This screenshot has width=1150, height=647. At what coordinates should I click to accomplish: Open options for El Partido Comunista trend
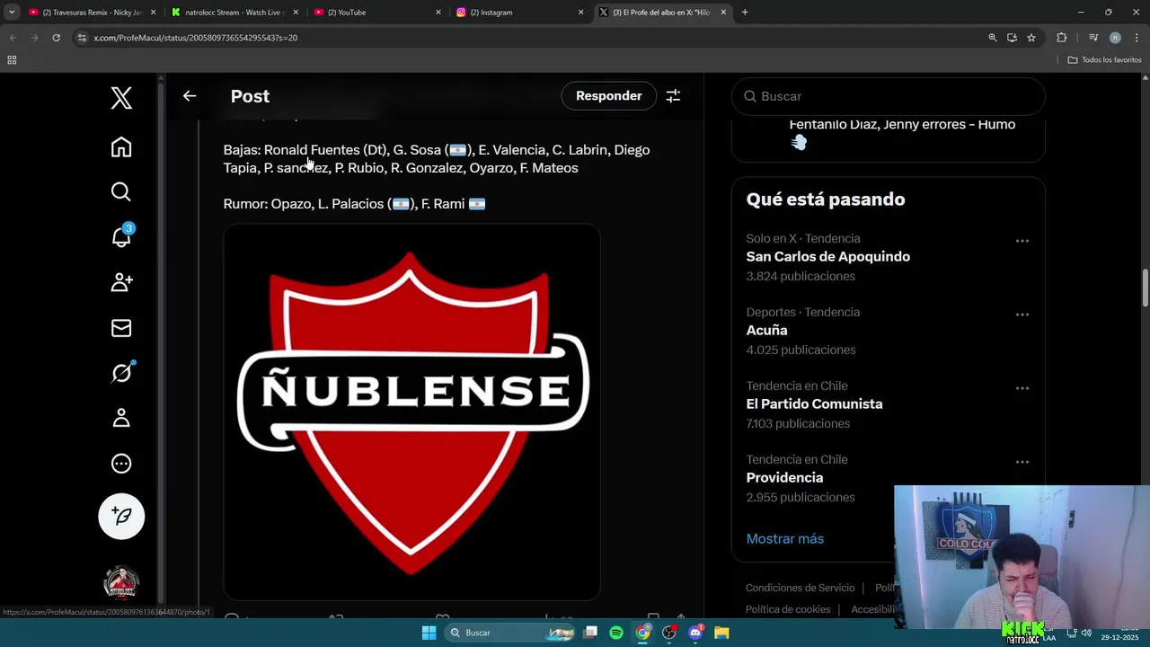point(1022,388)
